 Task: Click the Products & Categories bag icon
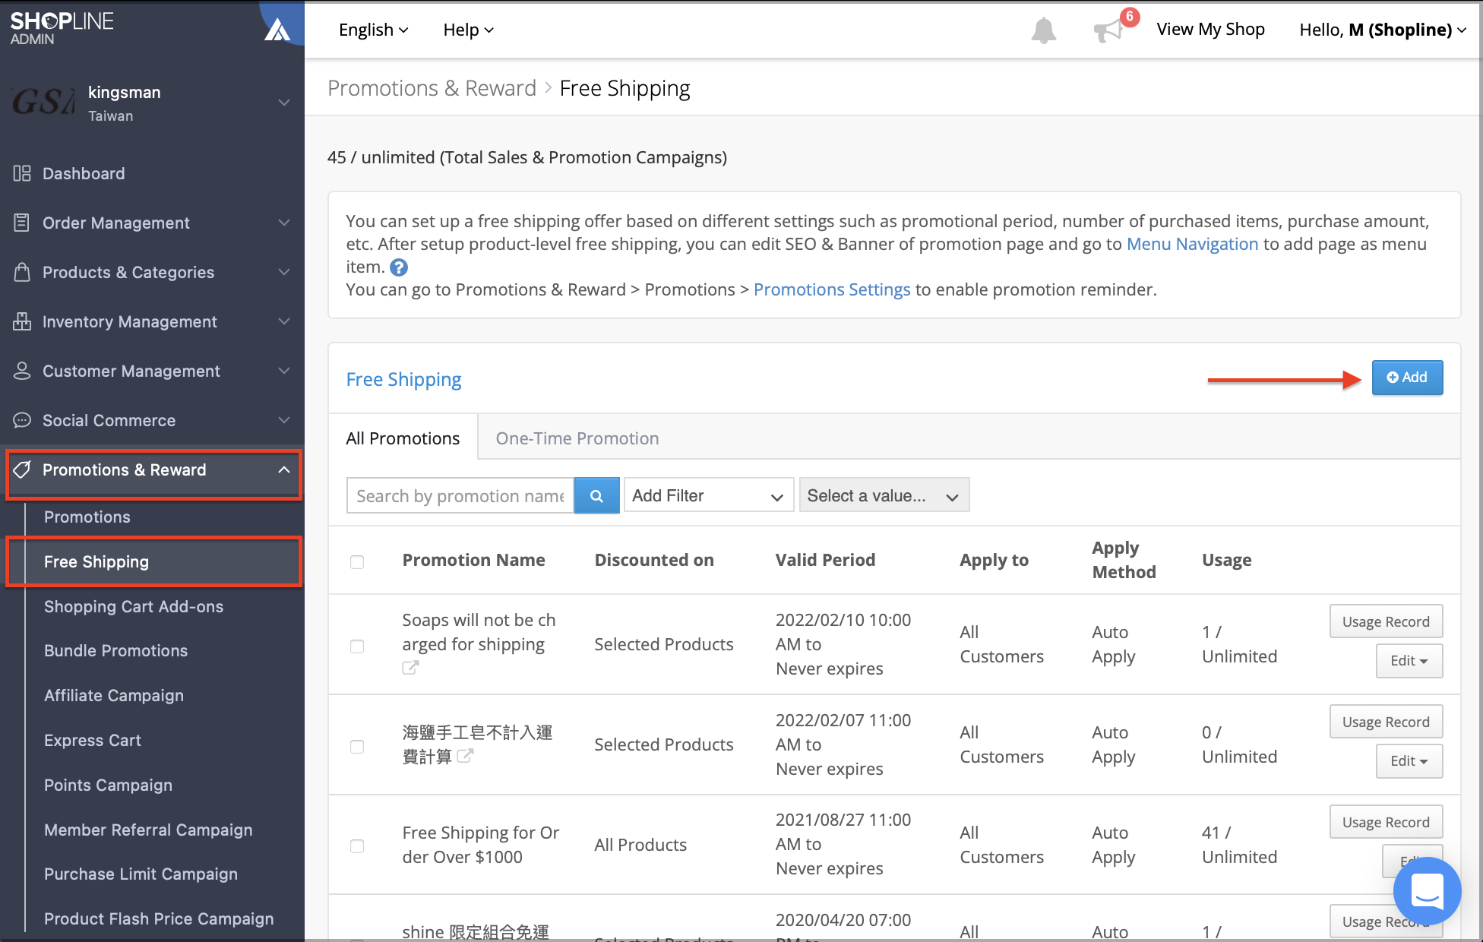(22, 272)
